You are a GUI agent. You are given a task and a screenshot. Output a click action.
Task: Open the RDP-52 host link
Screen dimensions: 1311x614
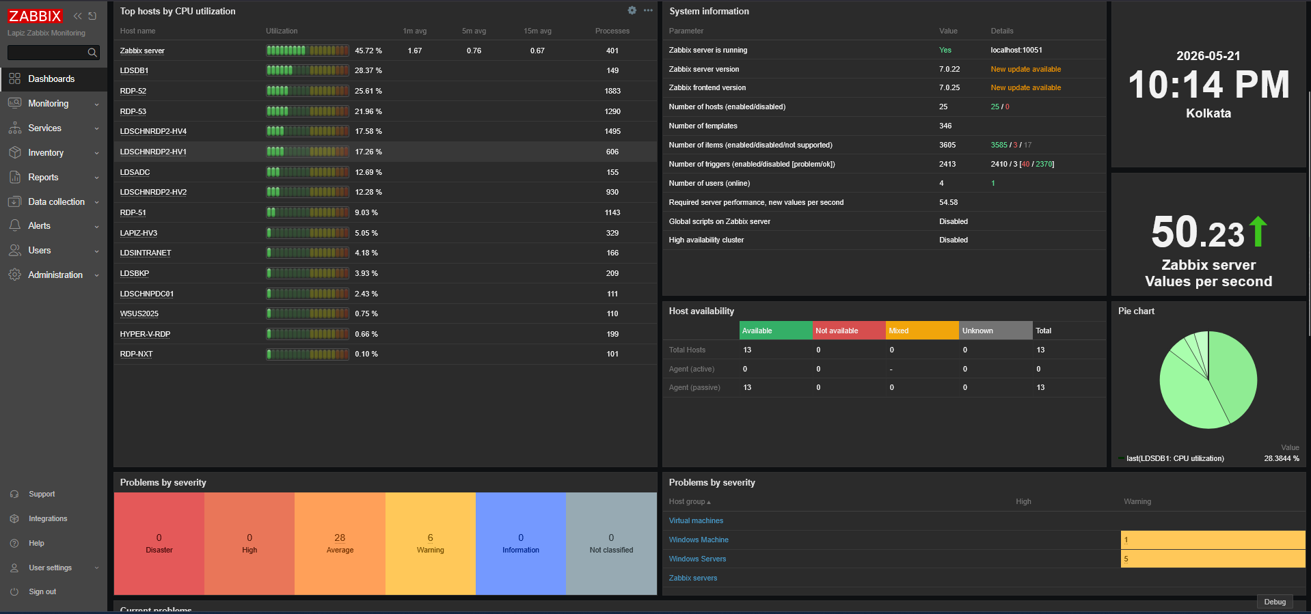pos(133,91)
